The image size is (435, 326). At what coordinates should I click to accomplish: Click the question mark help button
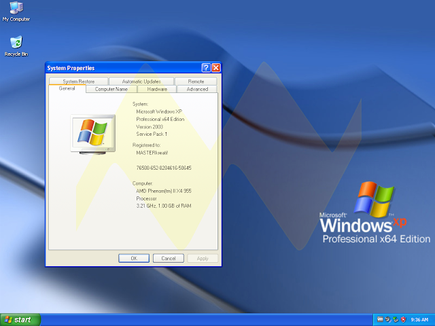click(206, 68)
